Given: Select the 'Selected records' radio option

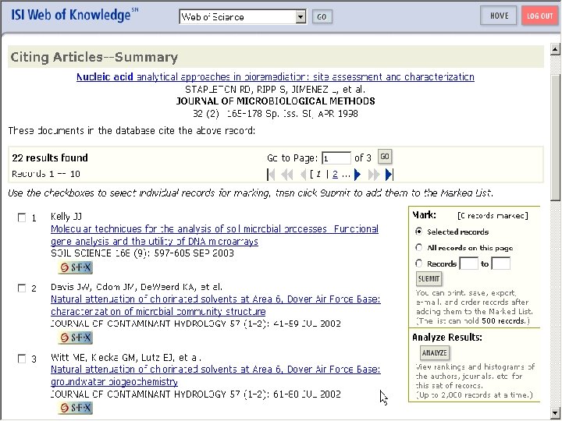Looking at the screenshot, I should [418, 232].
